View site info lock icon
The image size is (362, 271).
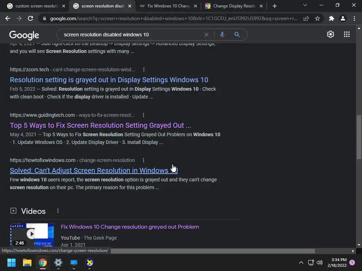pyautogui.click(x=45, y=18)
